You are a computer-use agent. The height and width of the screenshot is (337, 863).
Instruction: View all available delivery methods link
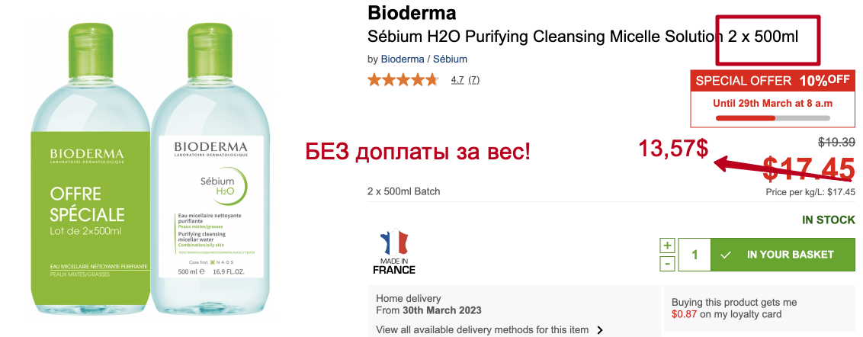coord(483,329)
